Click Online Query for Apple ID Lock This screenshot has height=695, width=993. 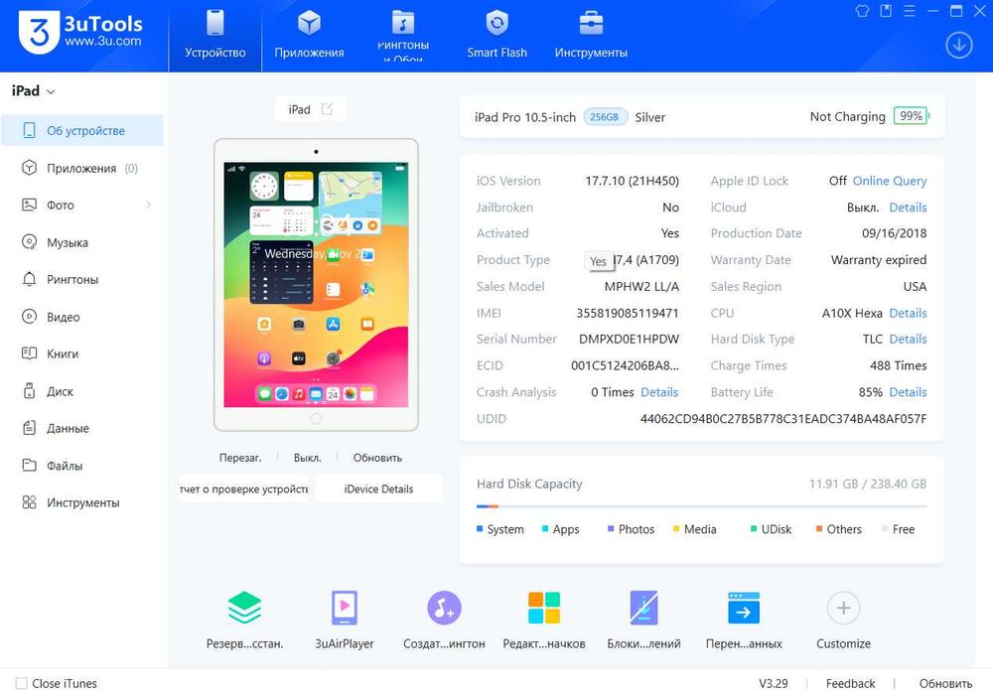click(889, 181)
